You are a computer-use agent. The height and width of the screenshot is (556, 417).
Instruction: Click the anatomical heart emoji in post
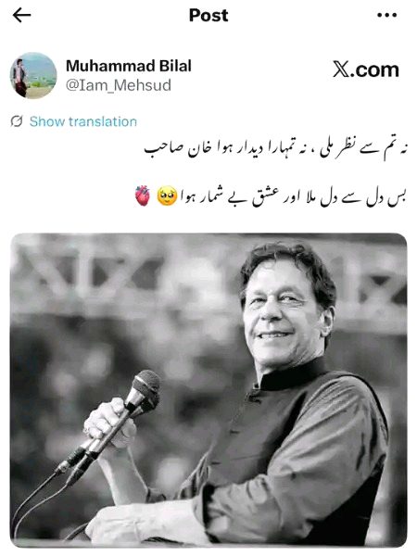coord(143,196)
